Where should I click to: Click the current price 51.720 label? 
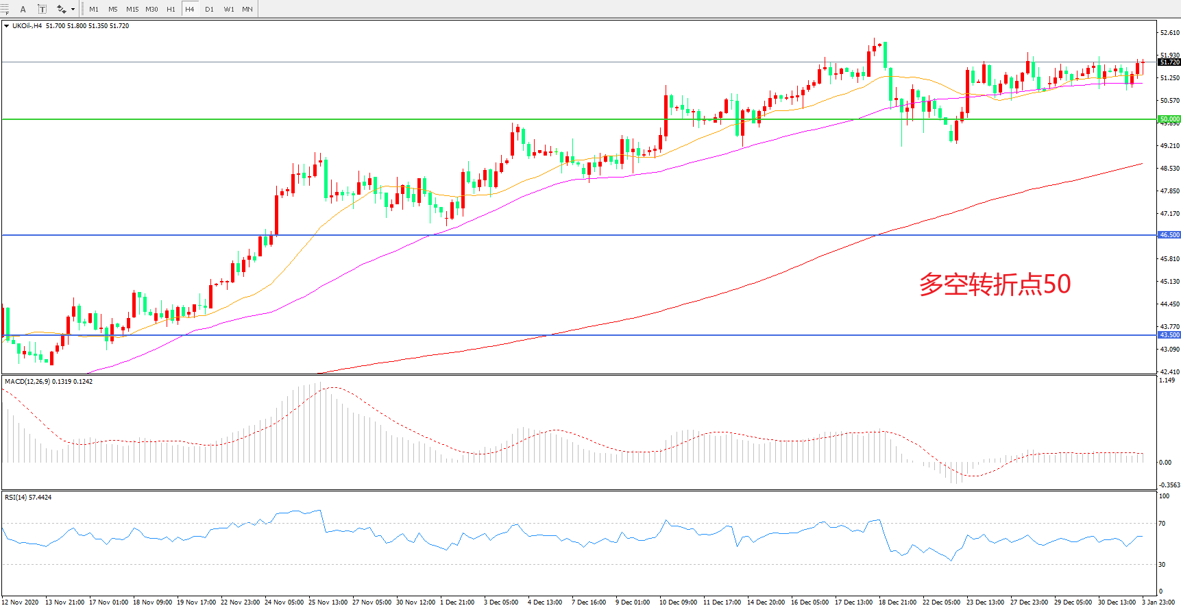coord(1169,62)
